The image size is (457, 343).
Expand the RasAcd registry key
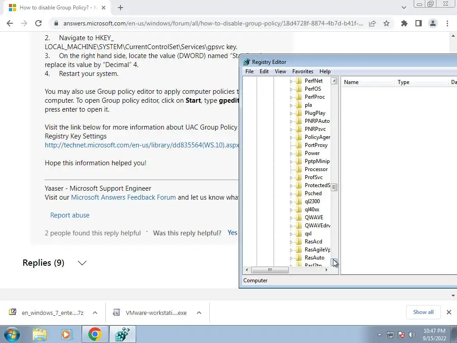coord(291,242)
